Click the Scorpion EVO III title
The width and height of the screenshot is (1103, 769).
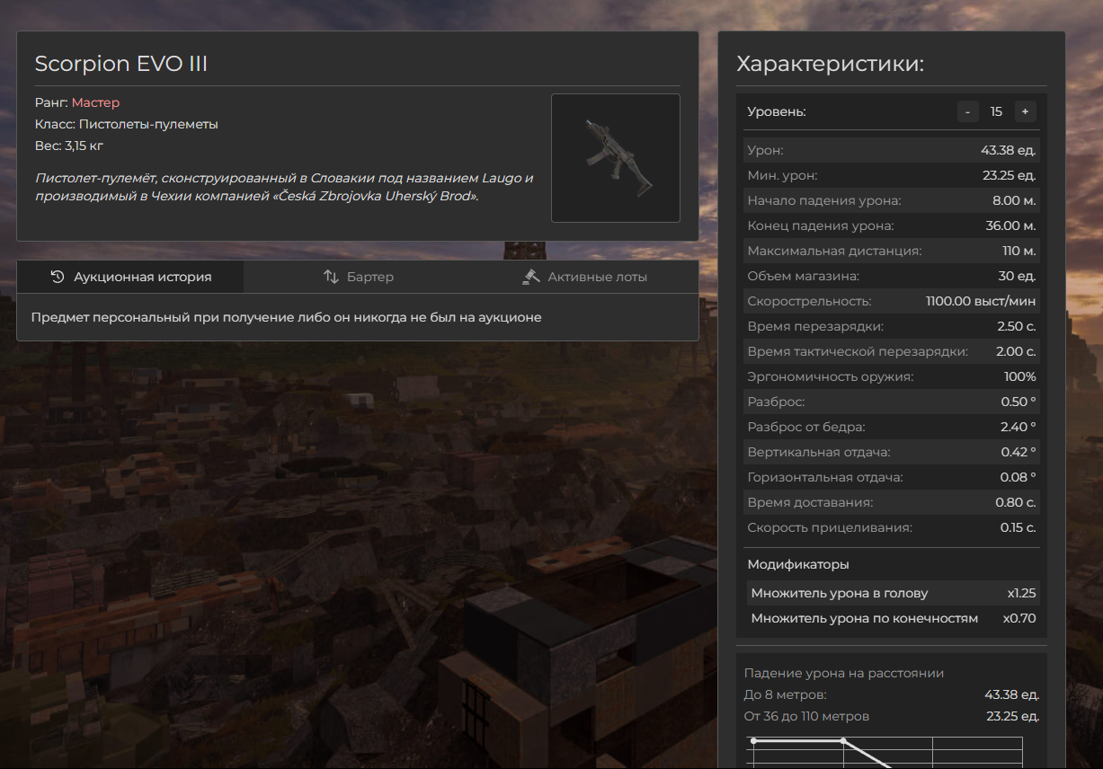(x=121, y=64)
